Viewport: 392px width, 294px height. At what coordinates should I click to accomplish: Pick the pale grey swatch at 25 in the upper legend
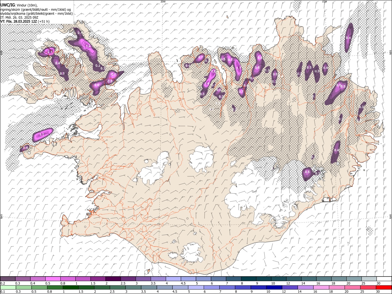pyautogui.click(x=369, y=279)
